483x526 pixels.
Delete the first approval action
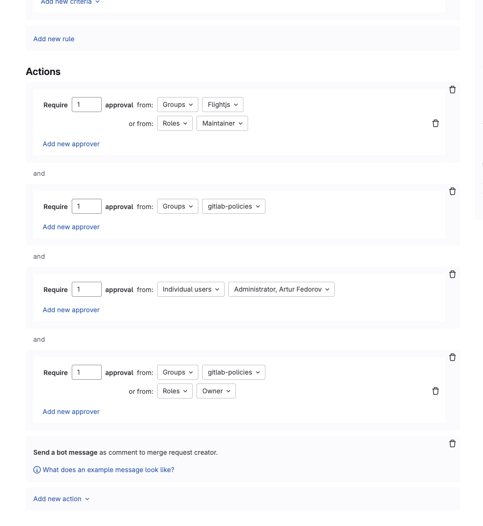(x=452, y=90)
